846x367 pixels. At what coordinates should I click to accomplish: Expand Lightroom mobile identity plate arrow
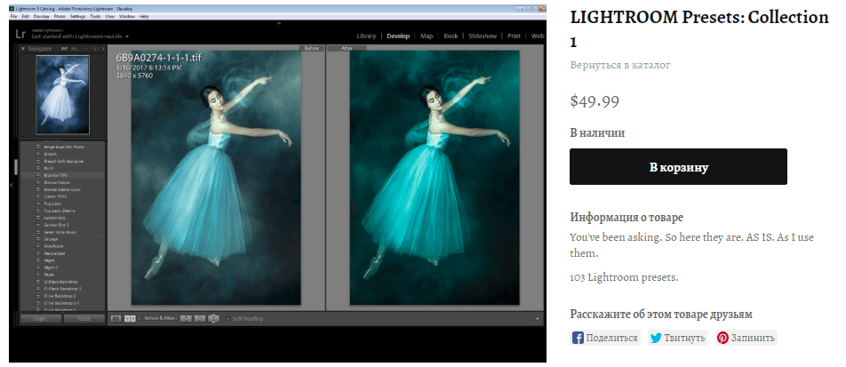127,36
